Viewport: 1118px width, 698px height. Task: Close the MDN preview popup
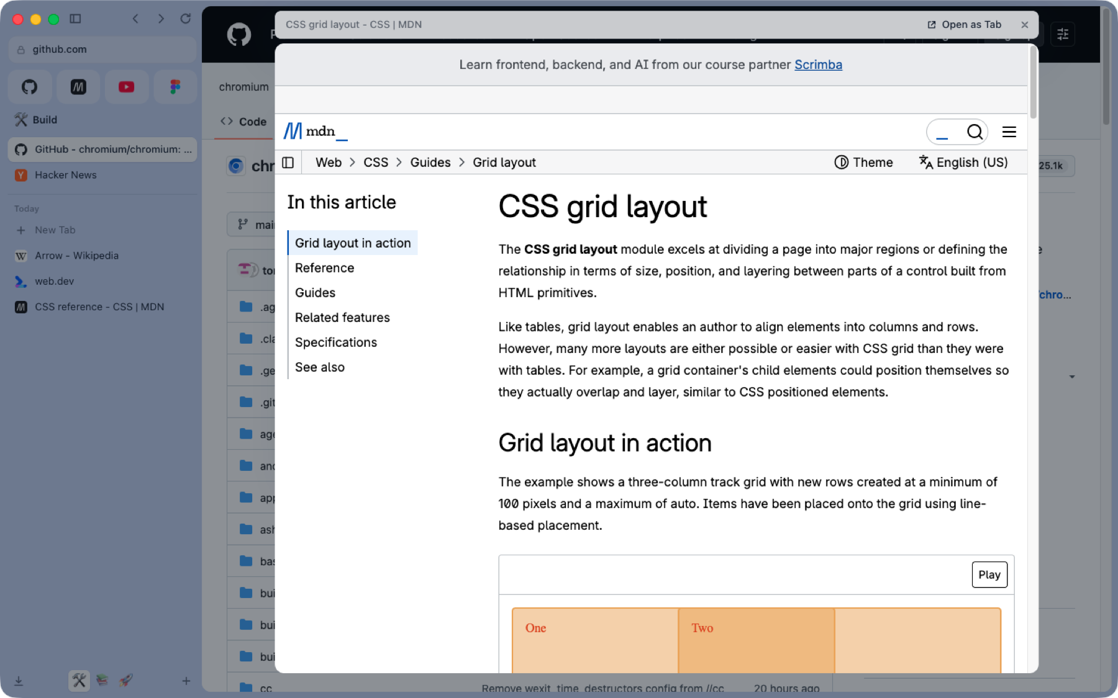coord(1025,25)
